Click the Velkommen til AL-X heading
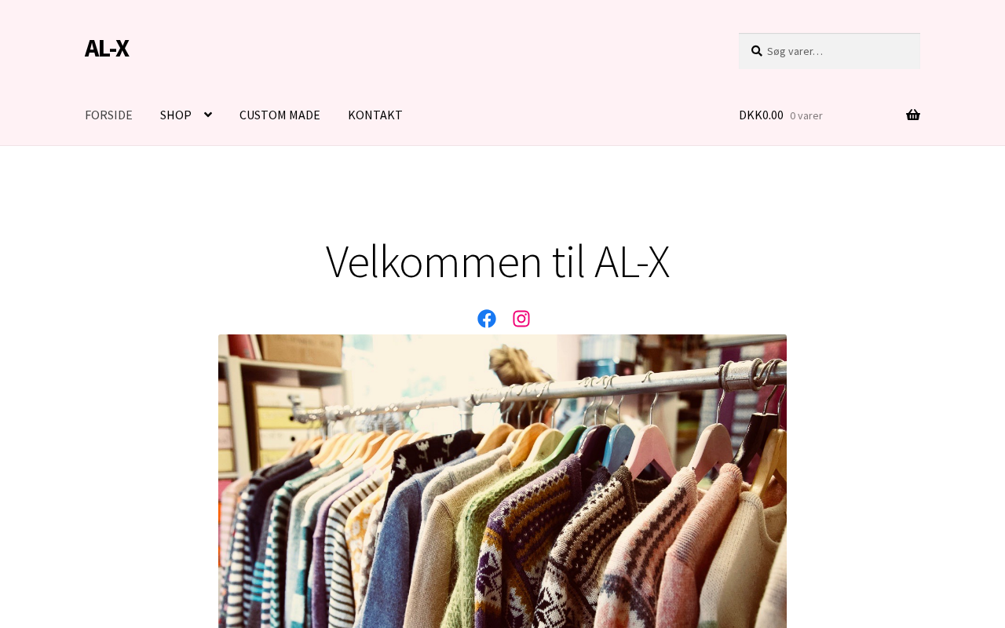The image size is (1005, 628). coord(498,261)
